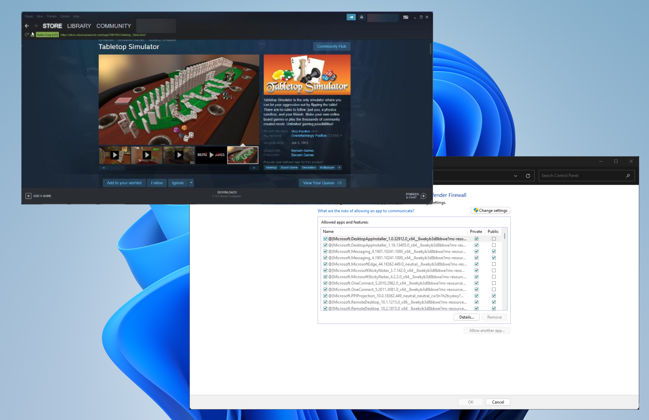Click View Your Queue button
This screenshot has width=649, height=420.
coord(322,183)
